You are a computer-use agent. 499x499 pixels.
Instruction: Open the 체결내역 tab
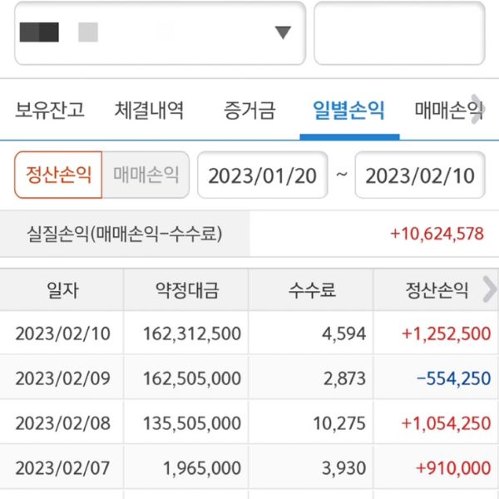(x=150, y=110)
